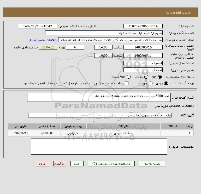The width and height of the screenshot is (201, 194).
Task: Select the کالا/خدمت radio option
Action: coord(129,77)
